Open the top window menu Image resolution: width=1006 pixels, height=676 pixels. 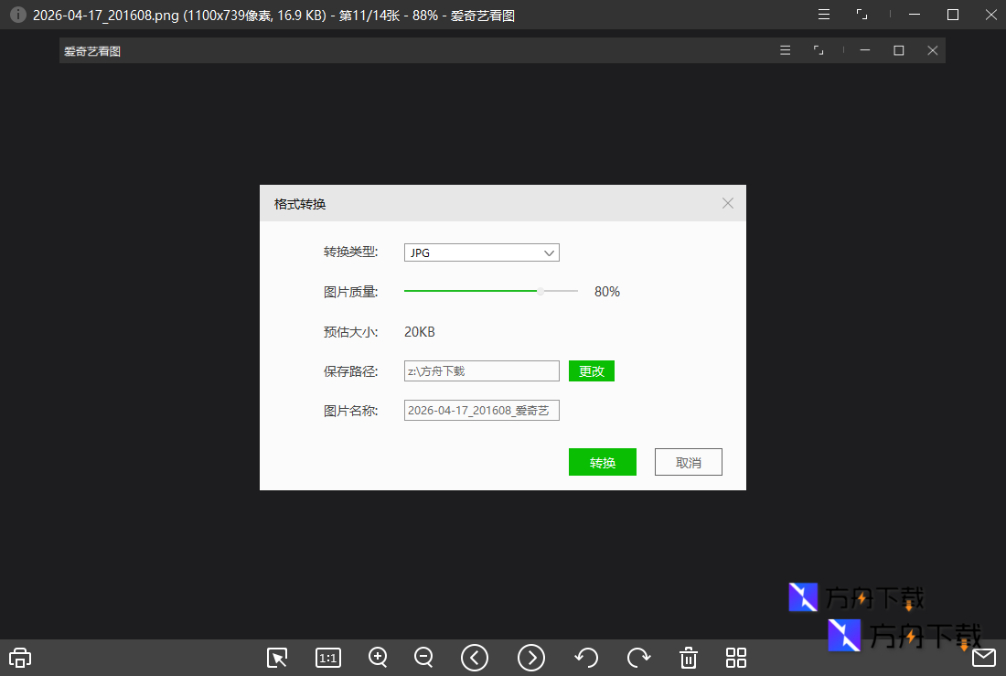pos(823,14)
